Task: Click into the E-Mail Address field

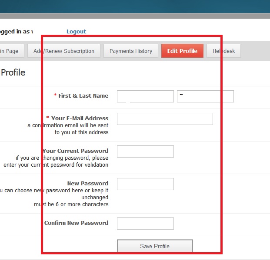Action: pos(165,119)
